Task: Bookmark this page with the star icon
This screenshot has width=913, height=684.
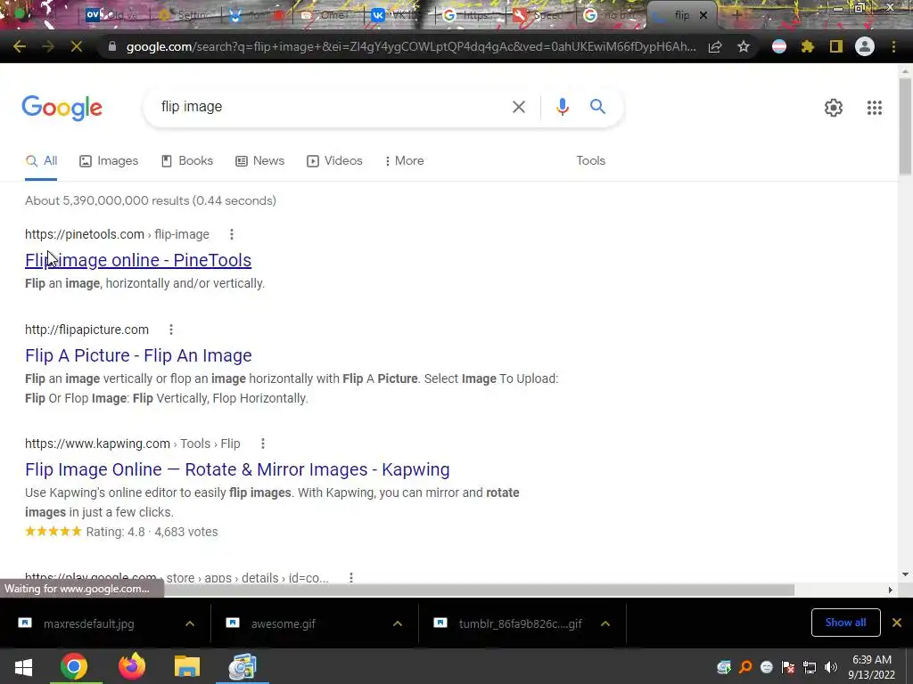Action: pyautogui.click(x=743, y=46)
